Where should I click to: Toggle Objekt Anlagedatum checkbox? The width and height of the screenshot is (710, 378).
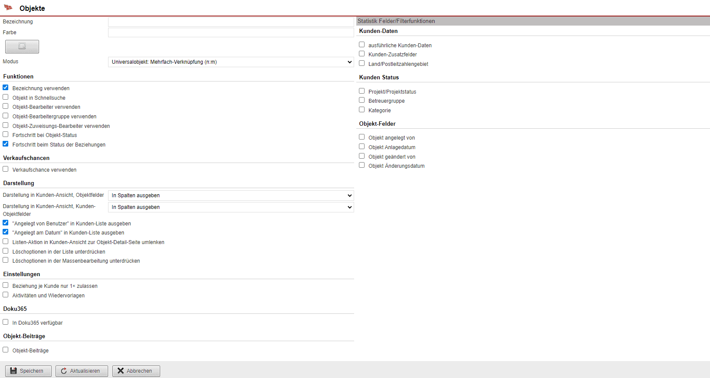tap(362, 147)
